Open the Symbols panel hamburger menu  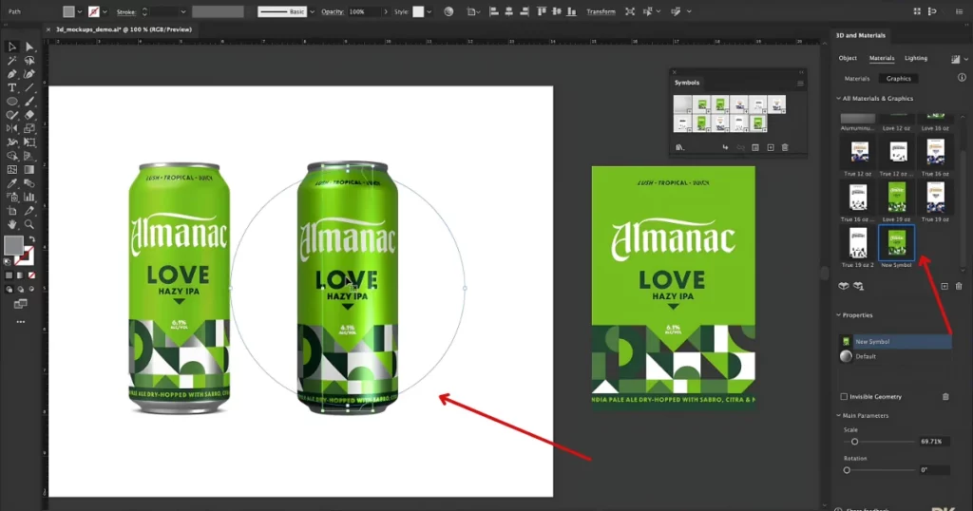(x=800, y=83)
